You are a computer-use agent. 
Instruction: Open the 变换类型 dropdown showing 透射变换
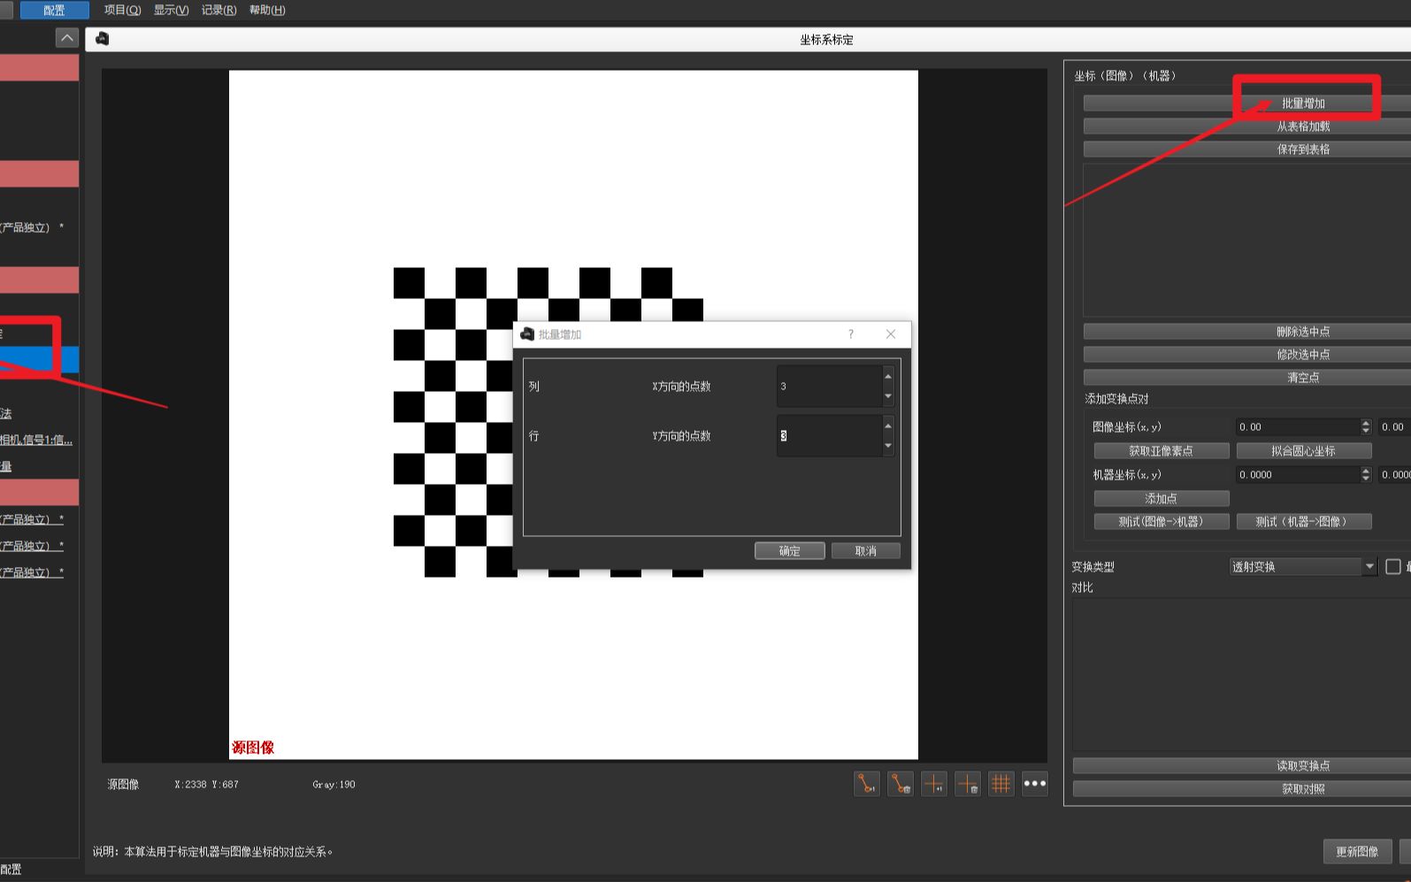[1303, 567]
